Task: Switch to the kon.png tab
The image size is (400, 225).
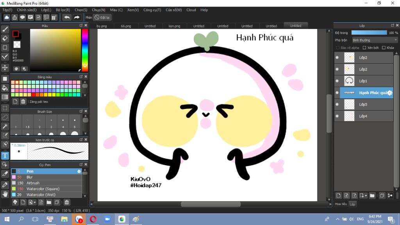Action: point(175,26)
